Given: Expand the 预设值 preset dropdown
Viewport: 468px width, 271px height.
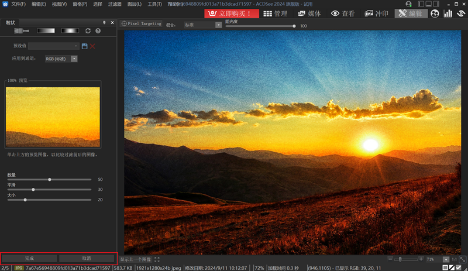Looking at the screenshot, I should (x=54, y=46).
